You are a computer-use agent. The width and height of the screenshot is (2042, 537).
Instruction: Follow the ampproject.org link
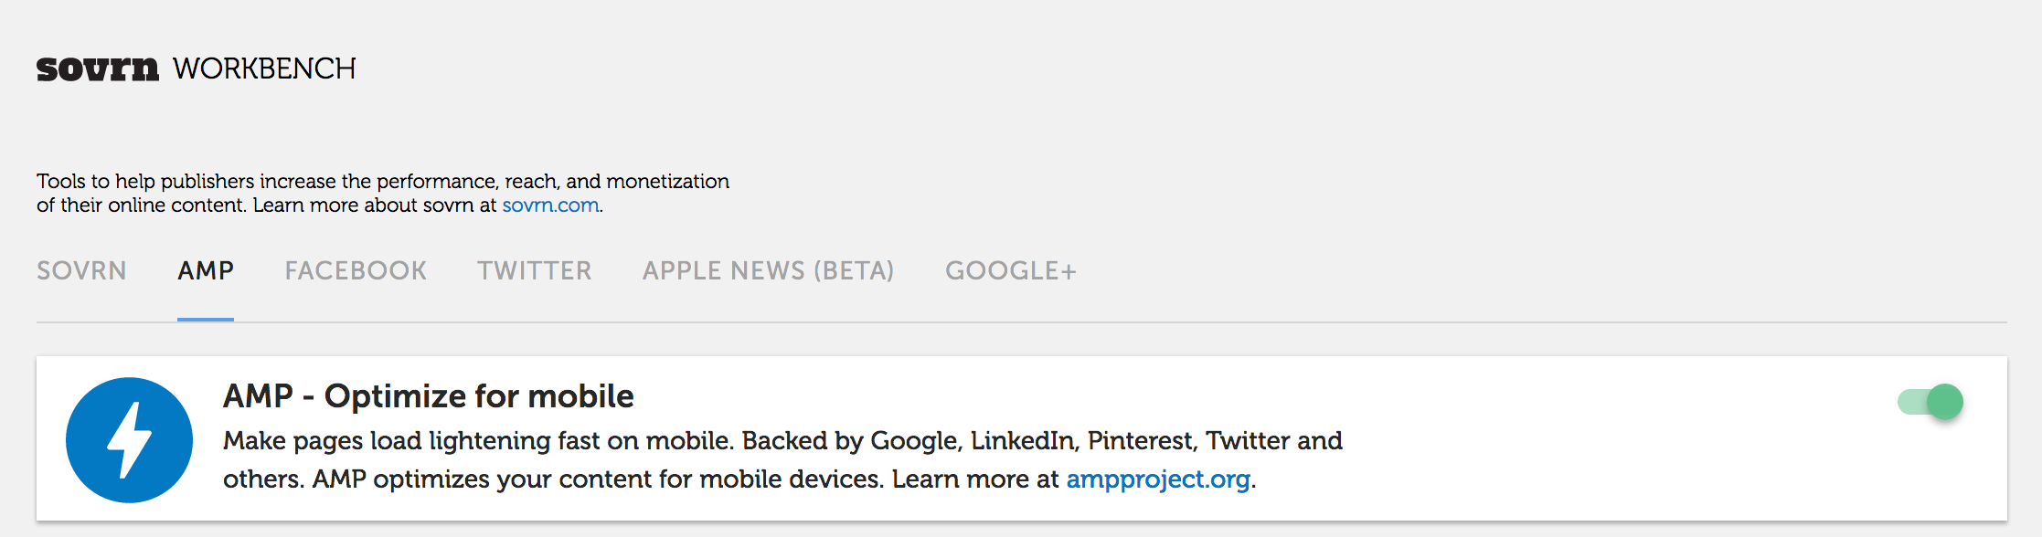pyautogui.click(x=1158, y=479)
